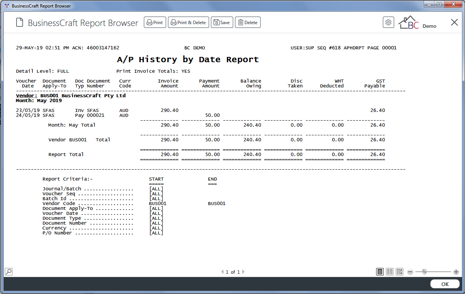Image resolution: width=465 pixels, height=294 pixels.
Task: Click the Invoice Amount column header
Action: click(x=168, y=83)
